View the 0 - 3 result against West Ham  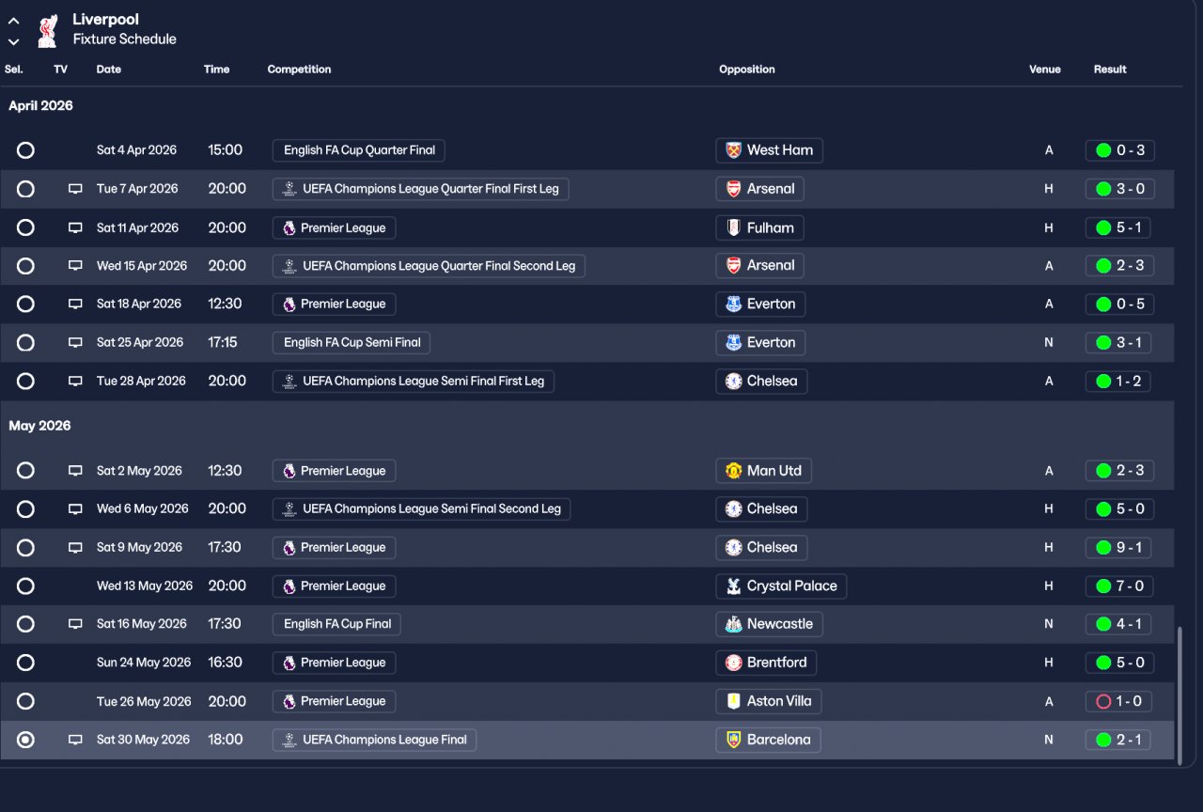(1119, 150)
